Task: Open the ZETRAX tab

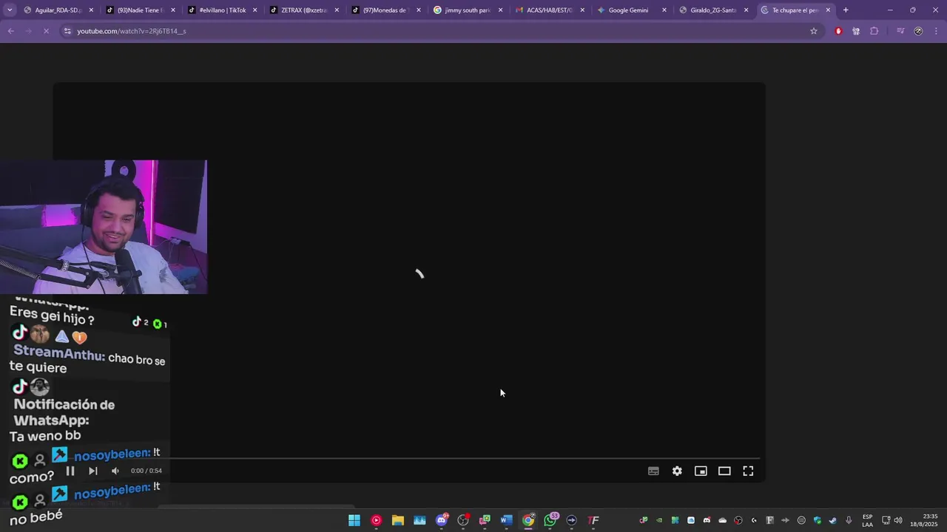Action: (x=303, y=10)
